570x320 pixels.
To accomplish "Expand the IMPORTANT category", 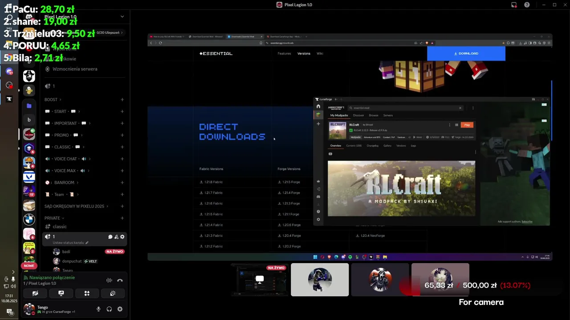I will click(x=67, y=123).
